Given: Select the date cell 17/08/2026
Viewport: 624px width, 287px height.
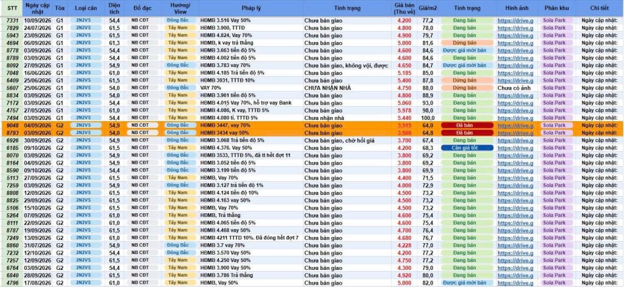Looking at the screenshot, I should pos(37,283).
